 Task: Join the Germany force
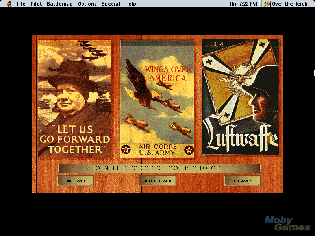(242, 181)
